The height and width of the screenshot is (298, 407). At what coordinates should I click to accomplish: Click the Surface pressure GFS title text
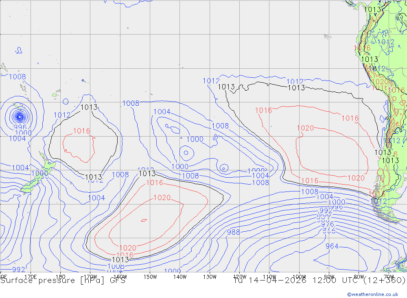point(63,281)
